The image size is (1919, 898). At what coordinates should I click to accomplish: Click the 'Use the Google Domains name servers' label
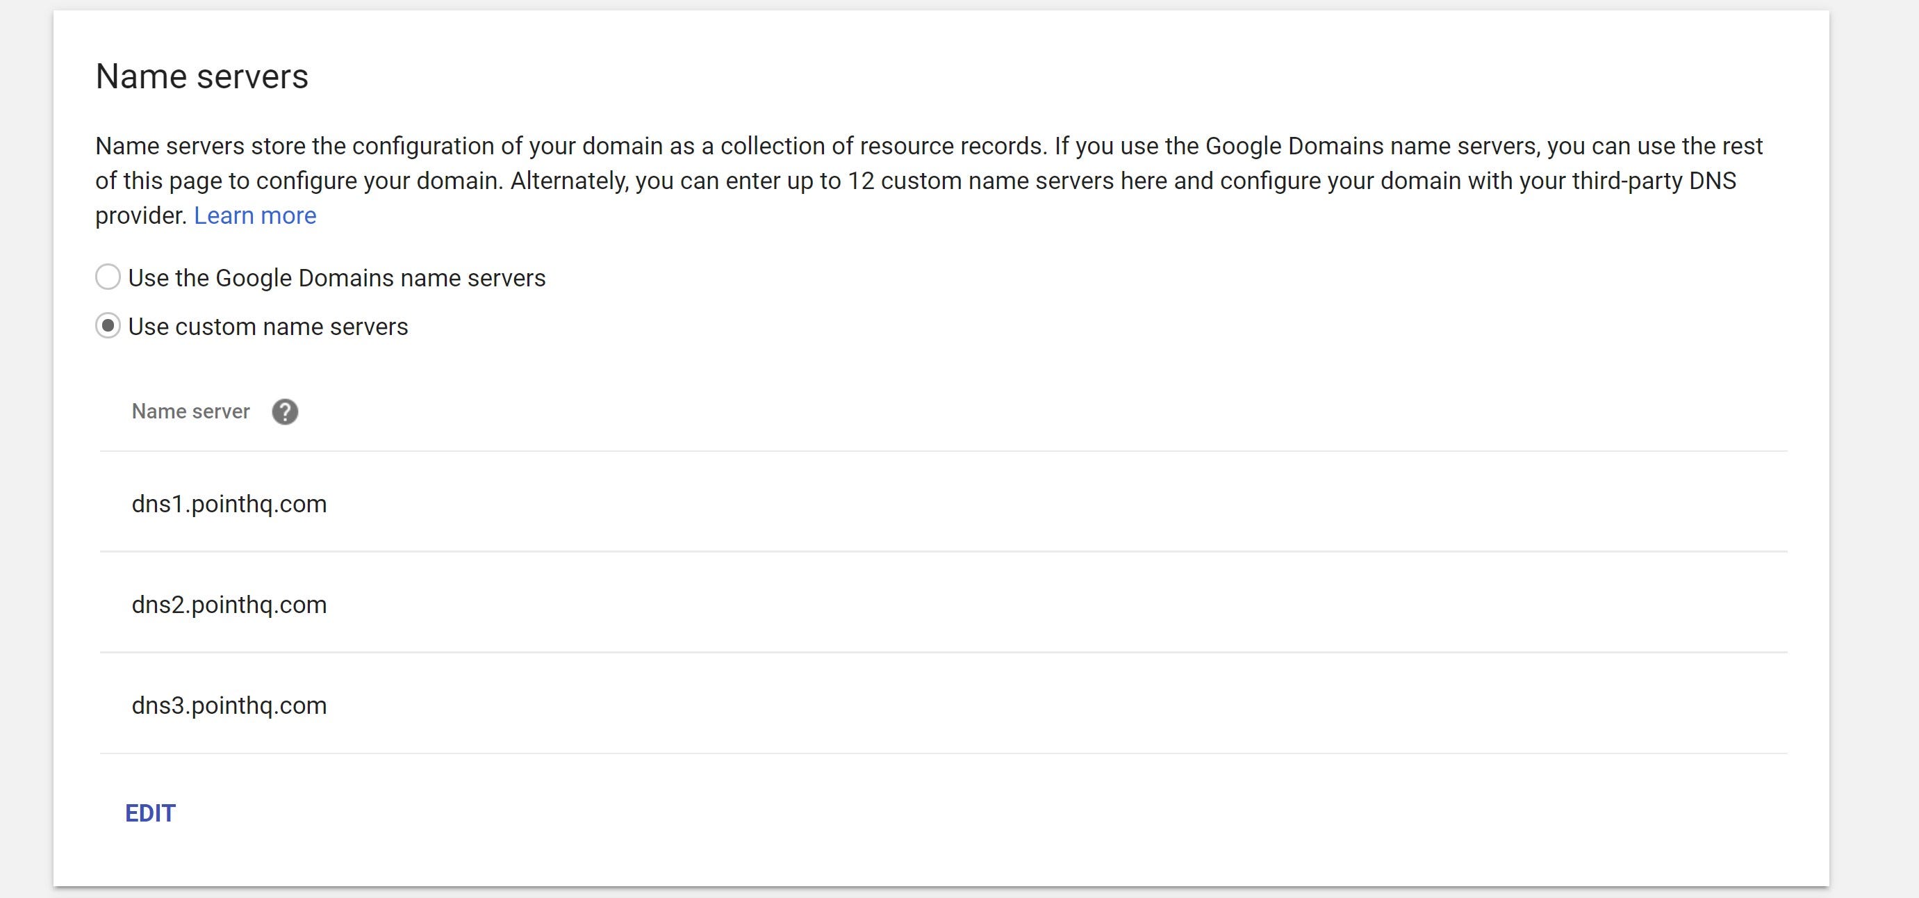(337, 278)
